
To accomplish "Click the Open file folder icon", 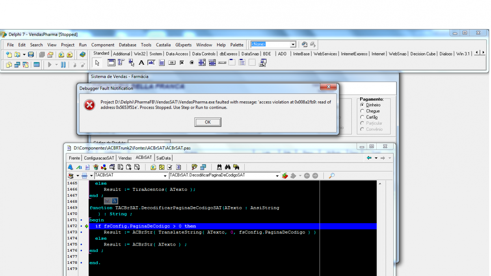I will click(17, 54).
